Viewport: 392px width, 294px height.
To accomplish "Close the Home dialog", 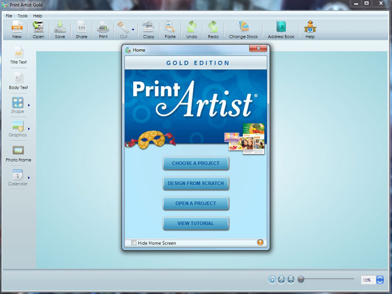I will coord(258,48).
